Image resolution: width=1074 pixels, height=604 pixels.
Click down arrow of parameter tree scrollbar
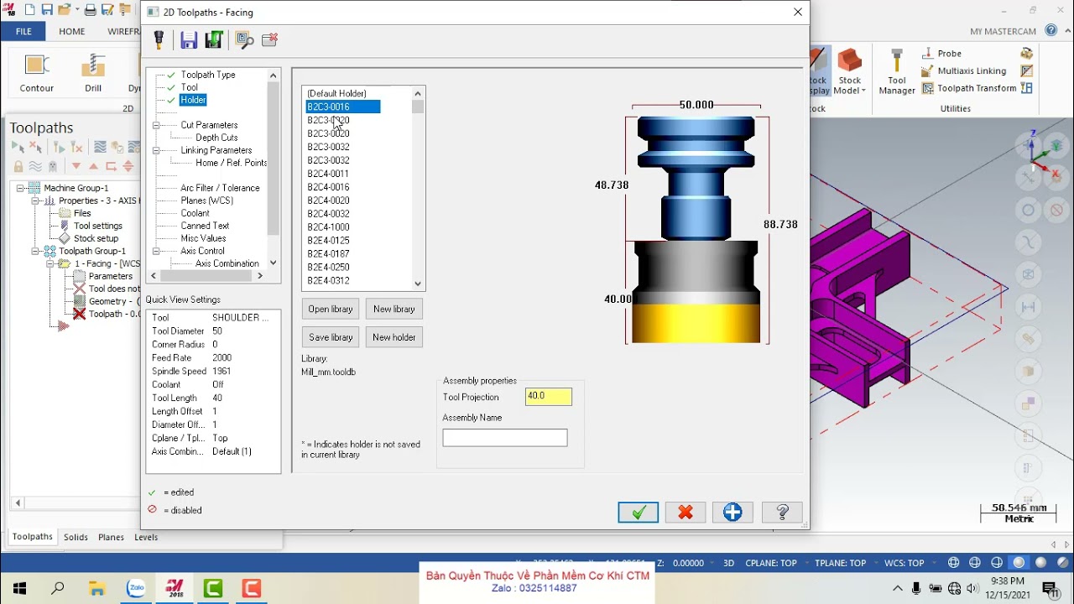(x=273, y=263)
